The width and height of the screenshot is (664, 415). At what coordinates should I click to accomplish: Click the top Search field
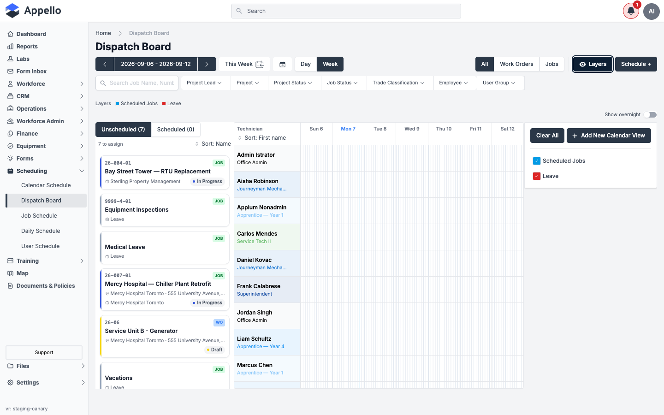coord(346,11)
